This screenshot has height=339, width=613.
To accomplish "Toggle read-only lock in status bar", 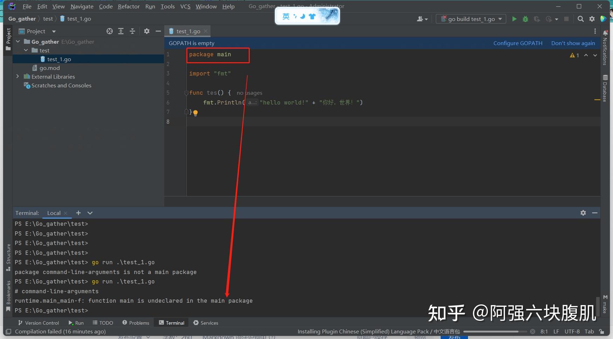I will point(601,331).
